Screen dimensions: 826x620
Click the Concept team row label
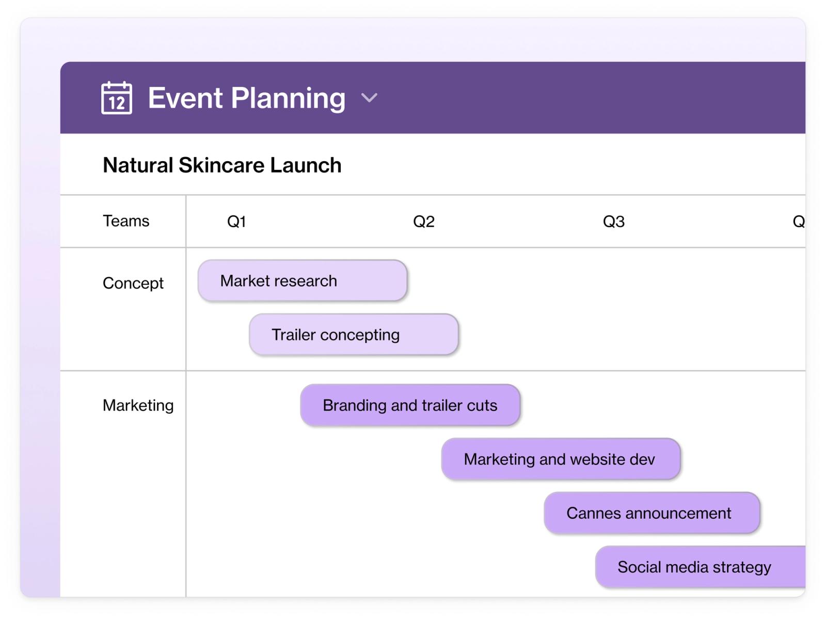(133, 283)
